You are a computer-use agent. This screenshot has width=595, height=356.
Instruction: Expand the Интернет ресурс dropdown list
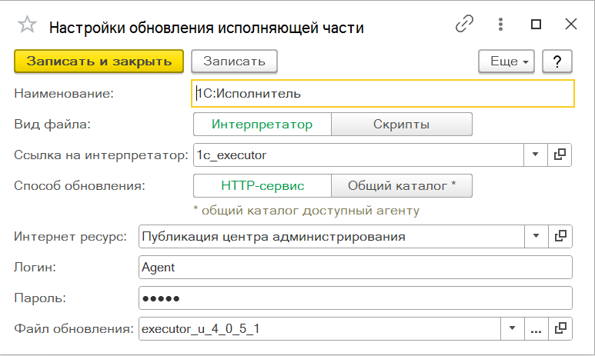pyautogui.click(x=535, y=236)
